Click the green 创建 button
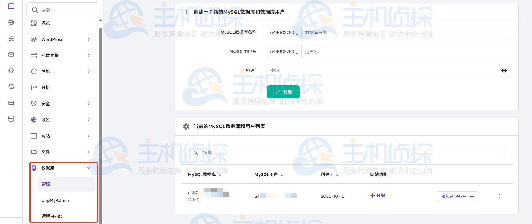Image resolution: width=532 pixels, height=224 pixels. tap(283, 92)
